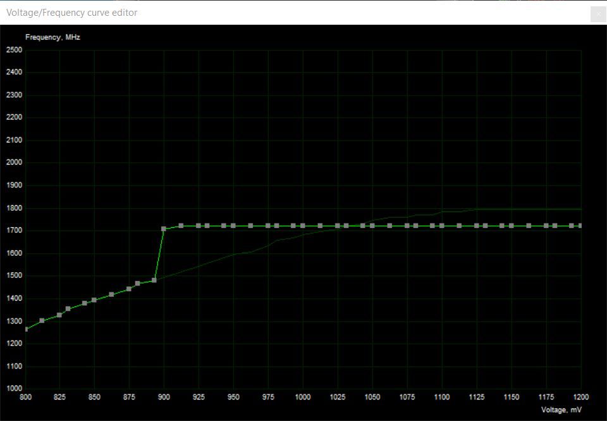The width and height of the screenshot is (607, 421).
Task: Select the 900 mV point at 1710 MHz
Action: tap(164, 229)
